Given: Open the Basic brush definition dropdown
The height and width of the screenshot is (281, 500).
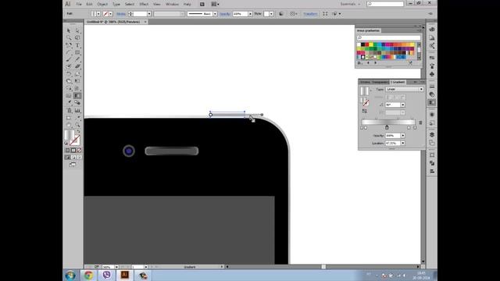Looking at the screenshot, I should coord(215,14).
